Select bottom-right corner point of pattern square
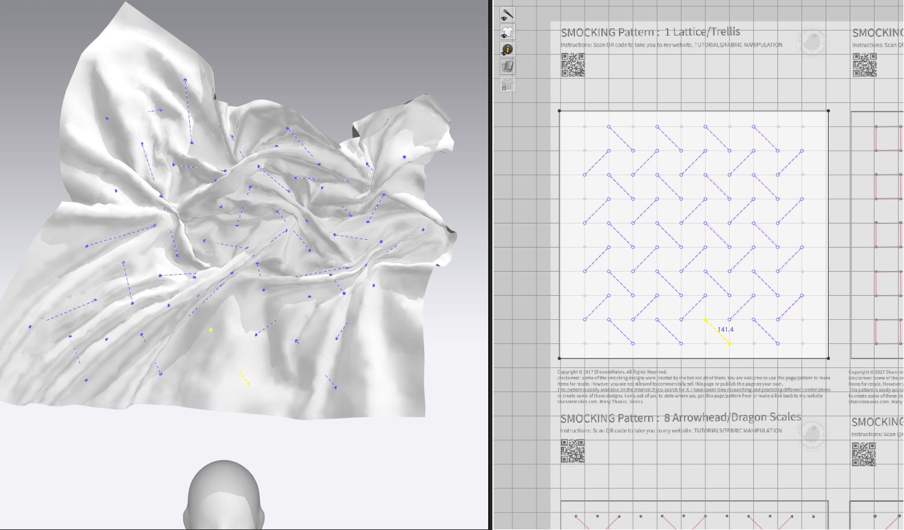 828,358
